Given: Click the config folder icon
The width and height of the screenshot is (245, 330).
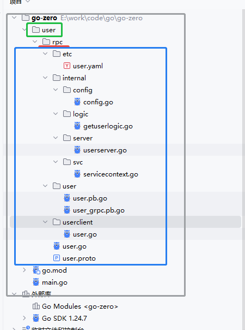Looking at the screenshot, I should pyautogui.click(x=67, y=90).
